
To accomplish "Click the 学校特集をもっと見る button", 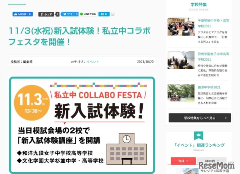I will (x=200, y=118).
